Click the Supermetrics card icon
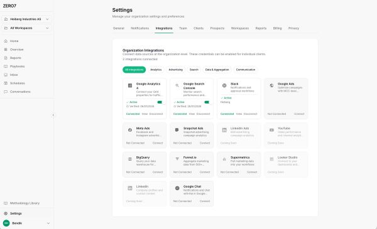This screenshot has height=229, width=377. tap(224, 159)
